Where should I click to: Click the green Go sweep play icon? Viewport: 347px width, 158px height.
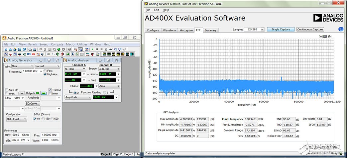[x=92, y=49]
